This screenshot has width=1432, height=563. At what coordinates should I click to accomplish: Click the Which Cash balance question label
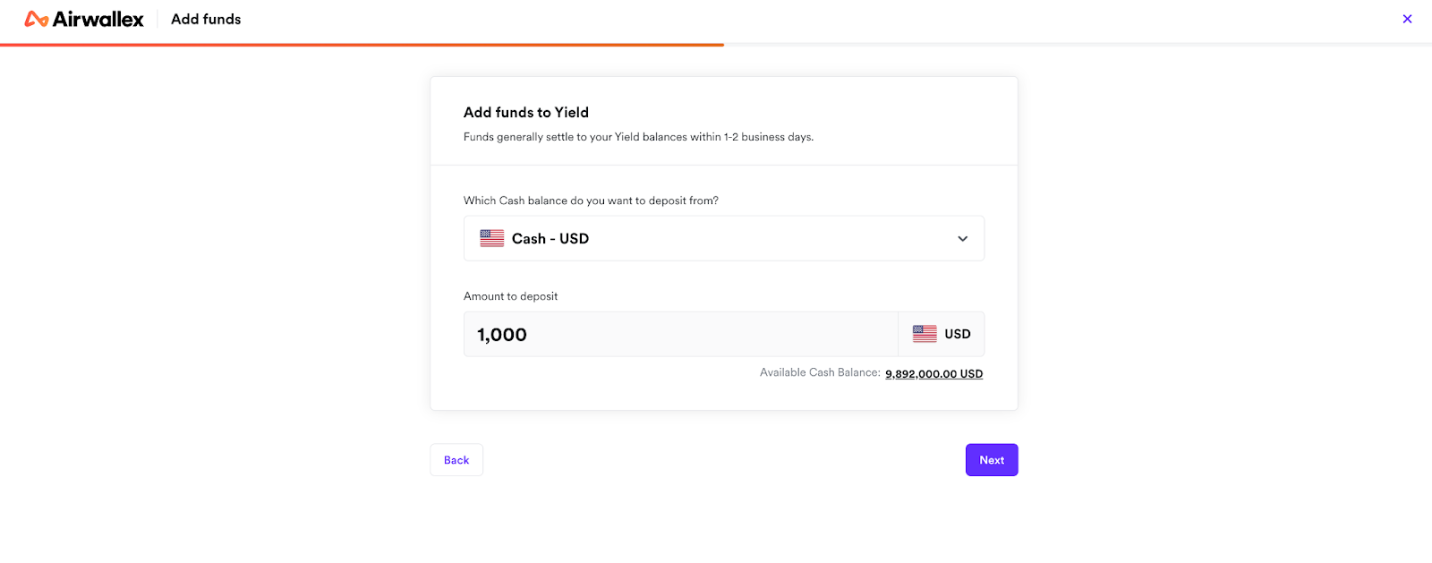click(591, 200)
